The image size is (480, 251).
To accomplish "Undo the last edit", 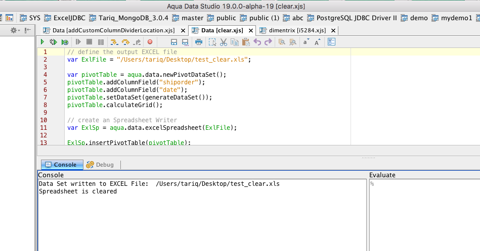I will point(257,42).
